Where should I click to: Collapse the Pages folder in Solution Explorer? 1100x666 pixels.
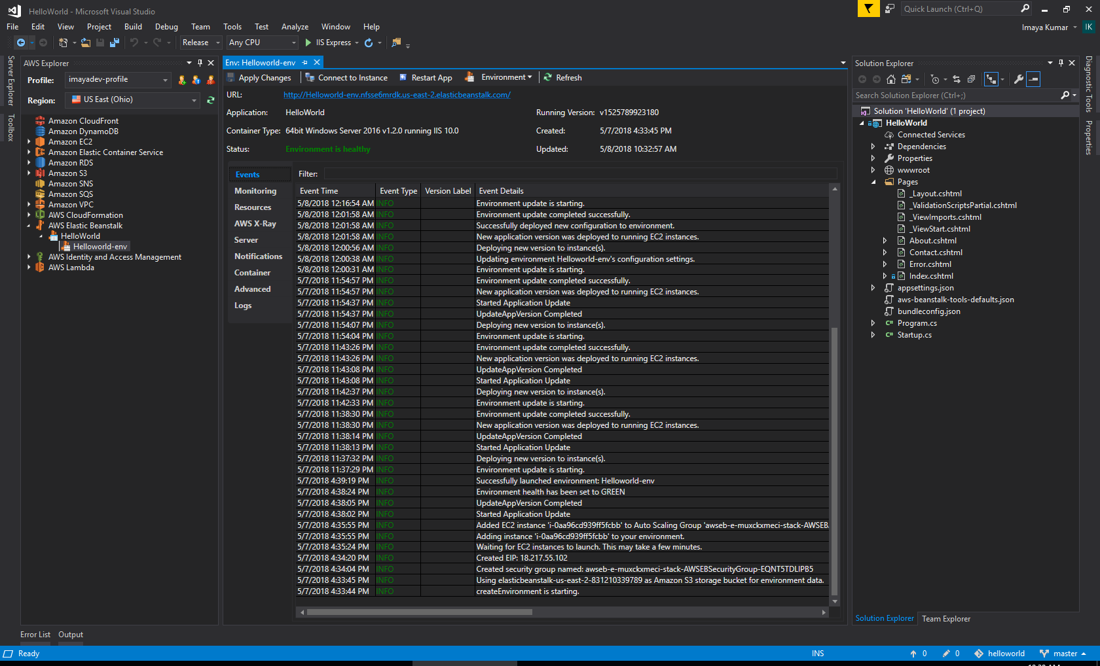pyautogui.click(x=873, y=182)
